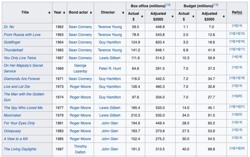Select the 210.3 box office value
Screen dimensions: 250x157
(135, 115)
